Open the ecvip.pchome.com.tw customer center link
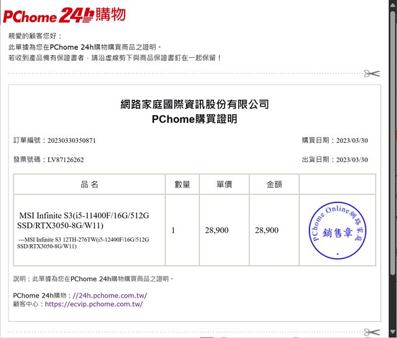 [x=94, y=304]
